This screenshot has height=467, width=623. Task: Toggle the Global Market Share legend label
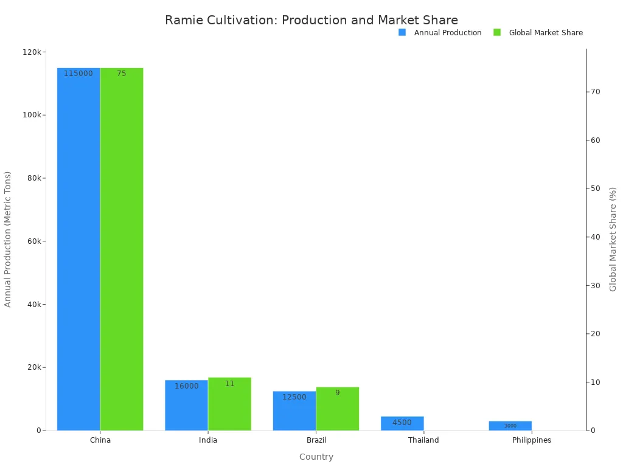[x=546, y=33]
